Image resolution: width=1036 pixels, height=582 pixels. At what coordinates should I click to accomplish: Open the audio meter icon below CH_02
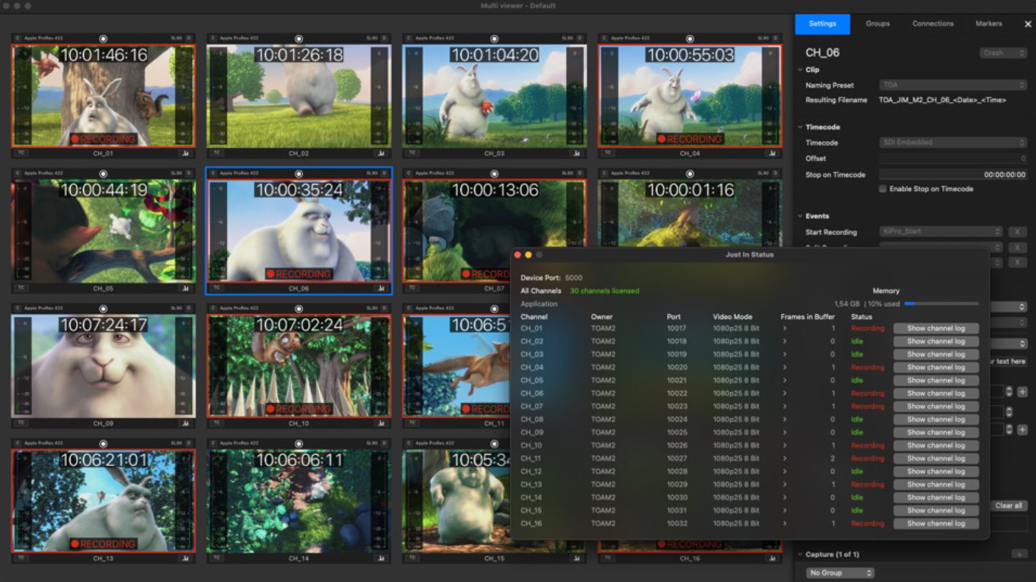(381, 154)
